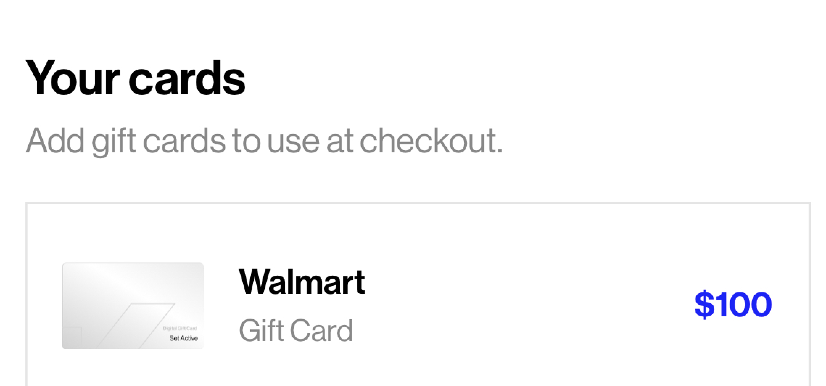Click the Walmart gift card thumbnail image

[x=133, y=305]
